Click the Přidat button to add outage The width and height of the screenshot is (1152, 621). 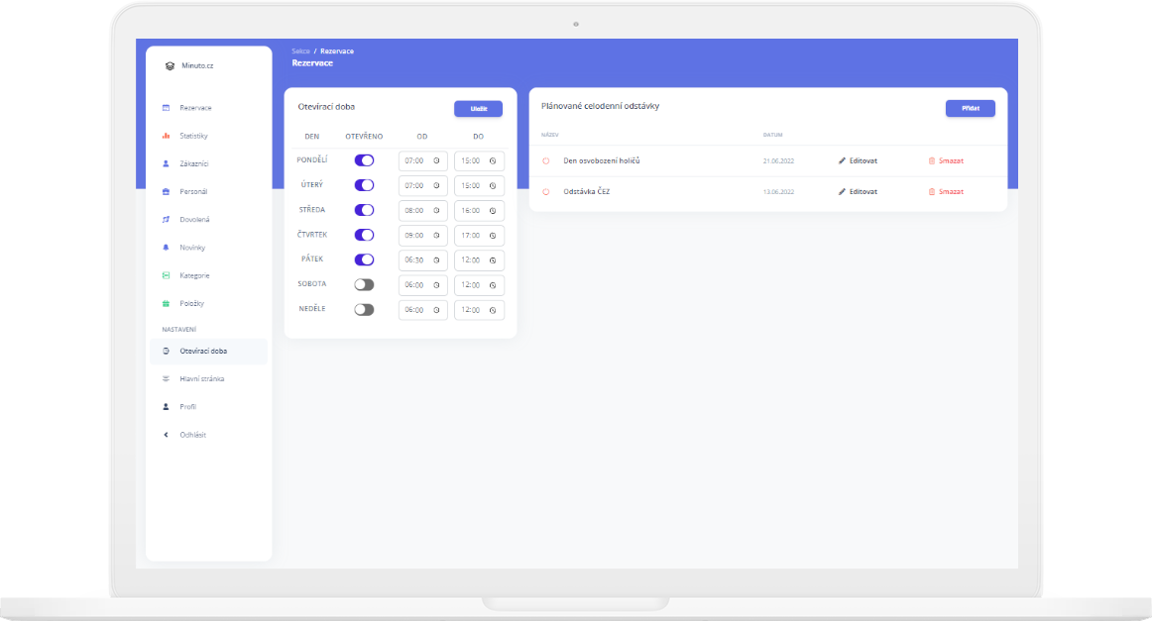pyautogui.click(x=970, y=109)
